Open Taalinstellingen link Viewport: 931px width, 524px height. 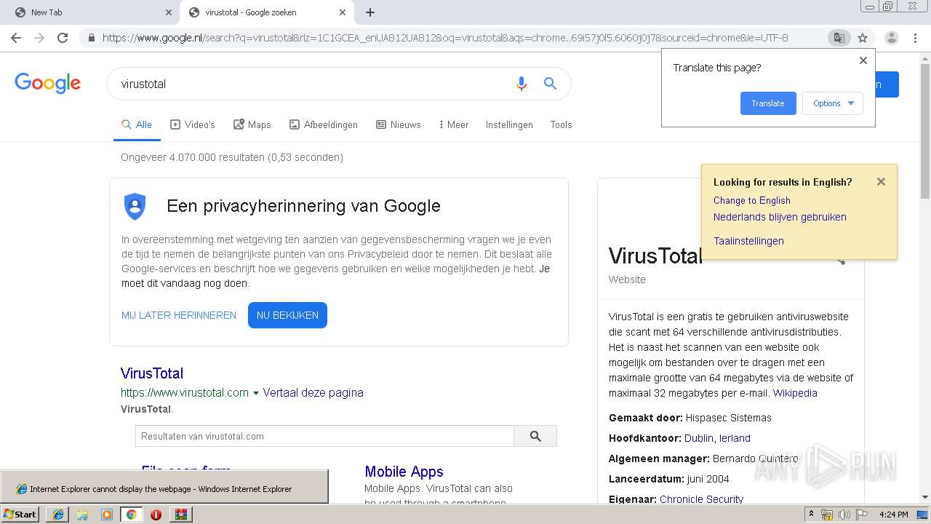click(x=748, y=241)
